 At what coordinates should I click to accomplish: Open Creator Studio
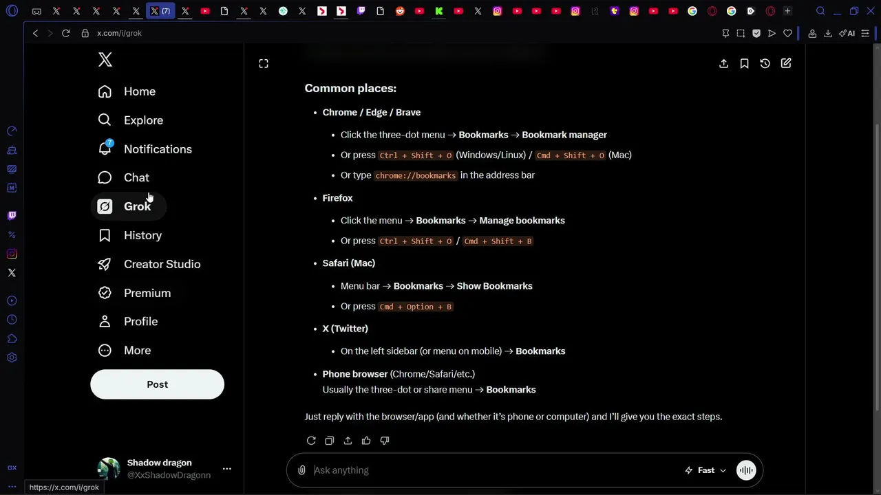click(x=149, y=264)
